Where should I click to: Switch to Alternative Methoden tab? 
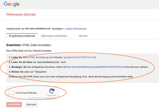point(54,36)
